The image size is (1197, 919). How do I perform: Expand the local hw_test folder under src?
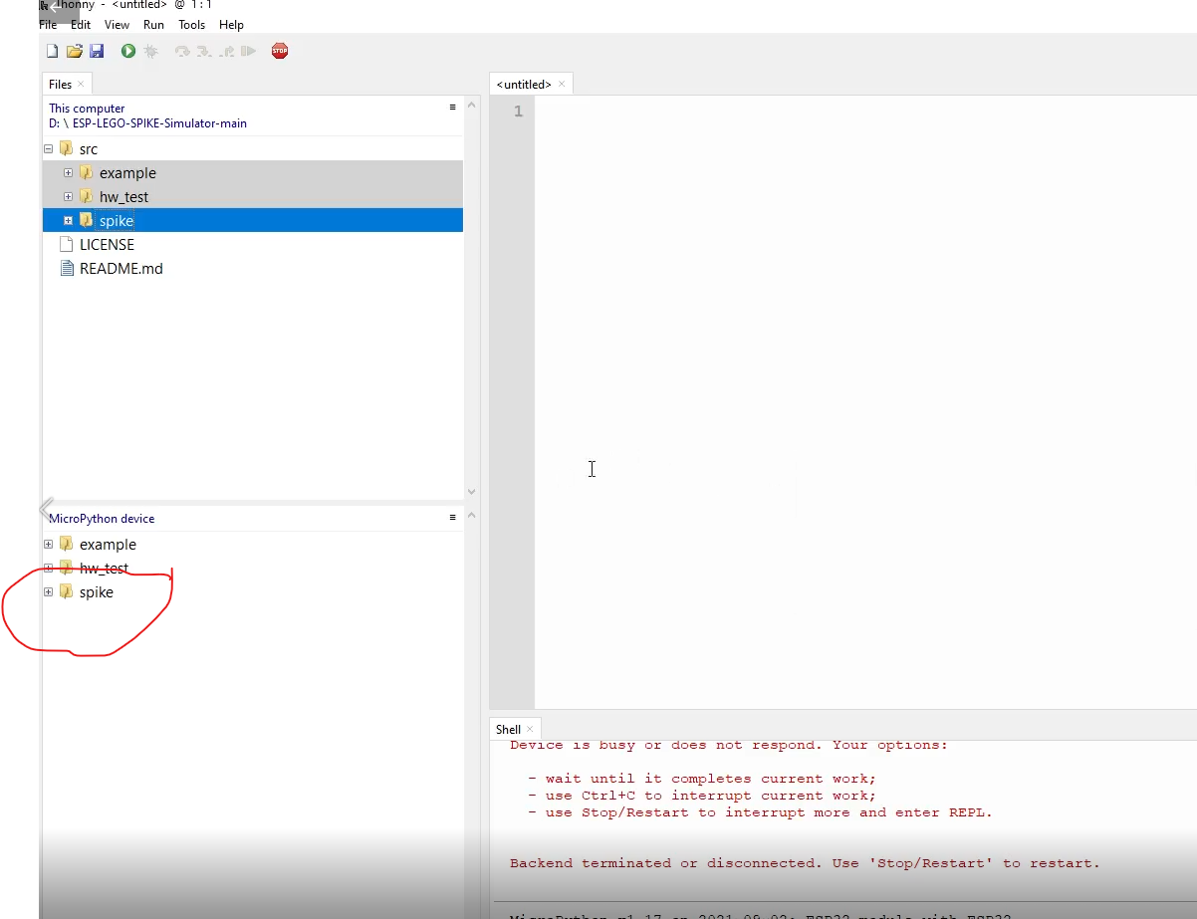pyautogui.click(x=68, y=197)
